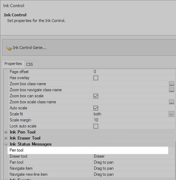Expand the Ink Pen Tool section

click(x=6, y=132)
